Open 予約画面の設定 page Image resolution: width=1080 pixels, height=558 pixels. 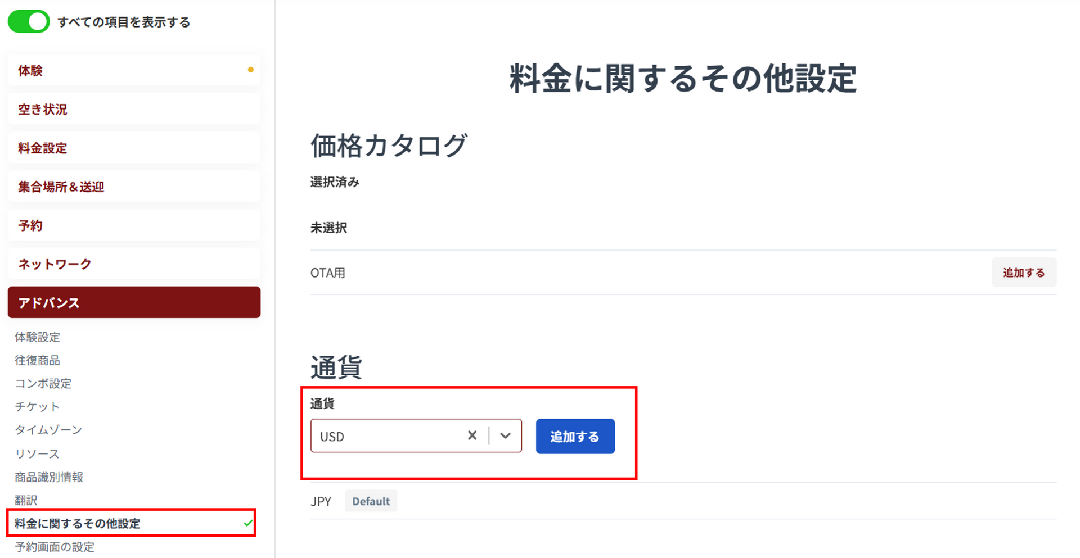[55, 547]
